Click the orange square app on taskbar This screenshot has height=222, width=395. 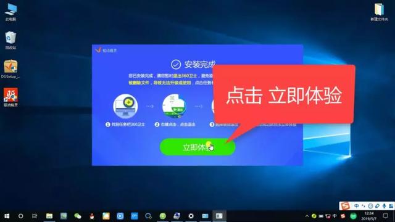pos(106,216)
